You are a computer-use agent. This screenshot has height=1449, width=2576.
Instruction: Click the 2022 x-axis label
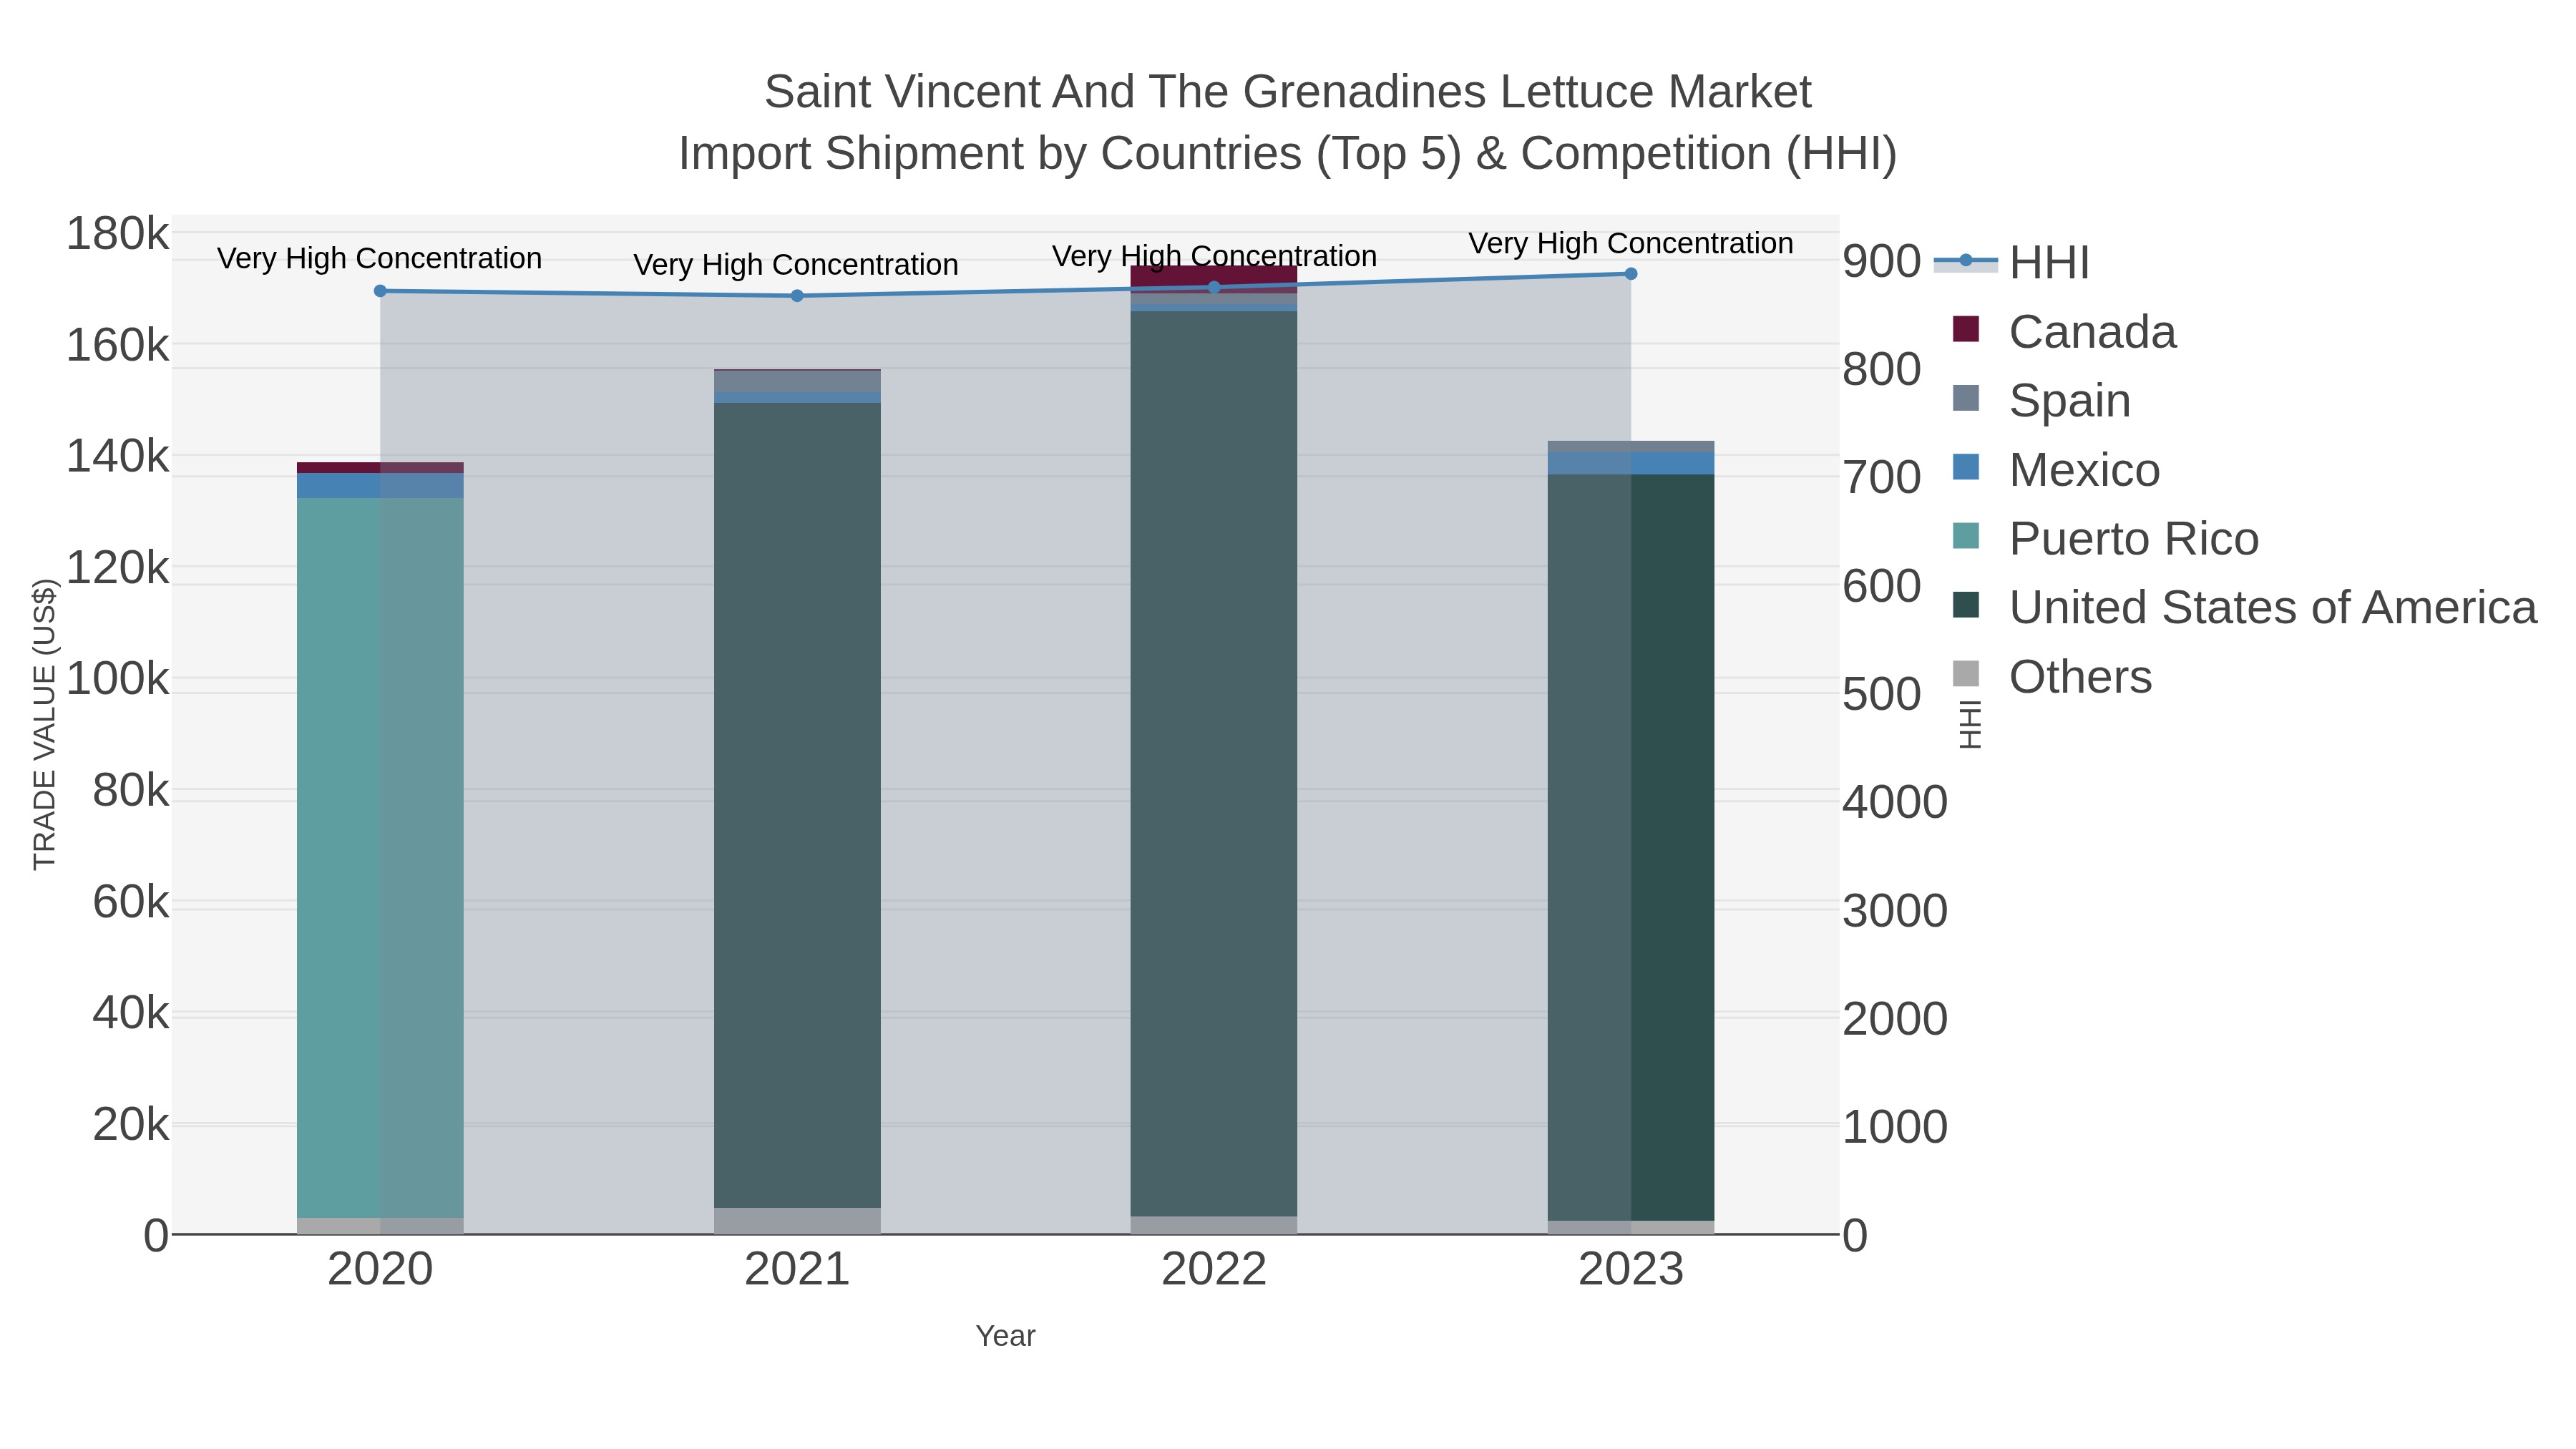click(x=1214, y=1270)
